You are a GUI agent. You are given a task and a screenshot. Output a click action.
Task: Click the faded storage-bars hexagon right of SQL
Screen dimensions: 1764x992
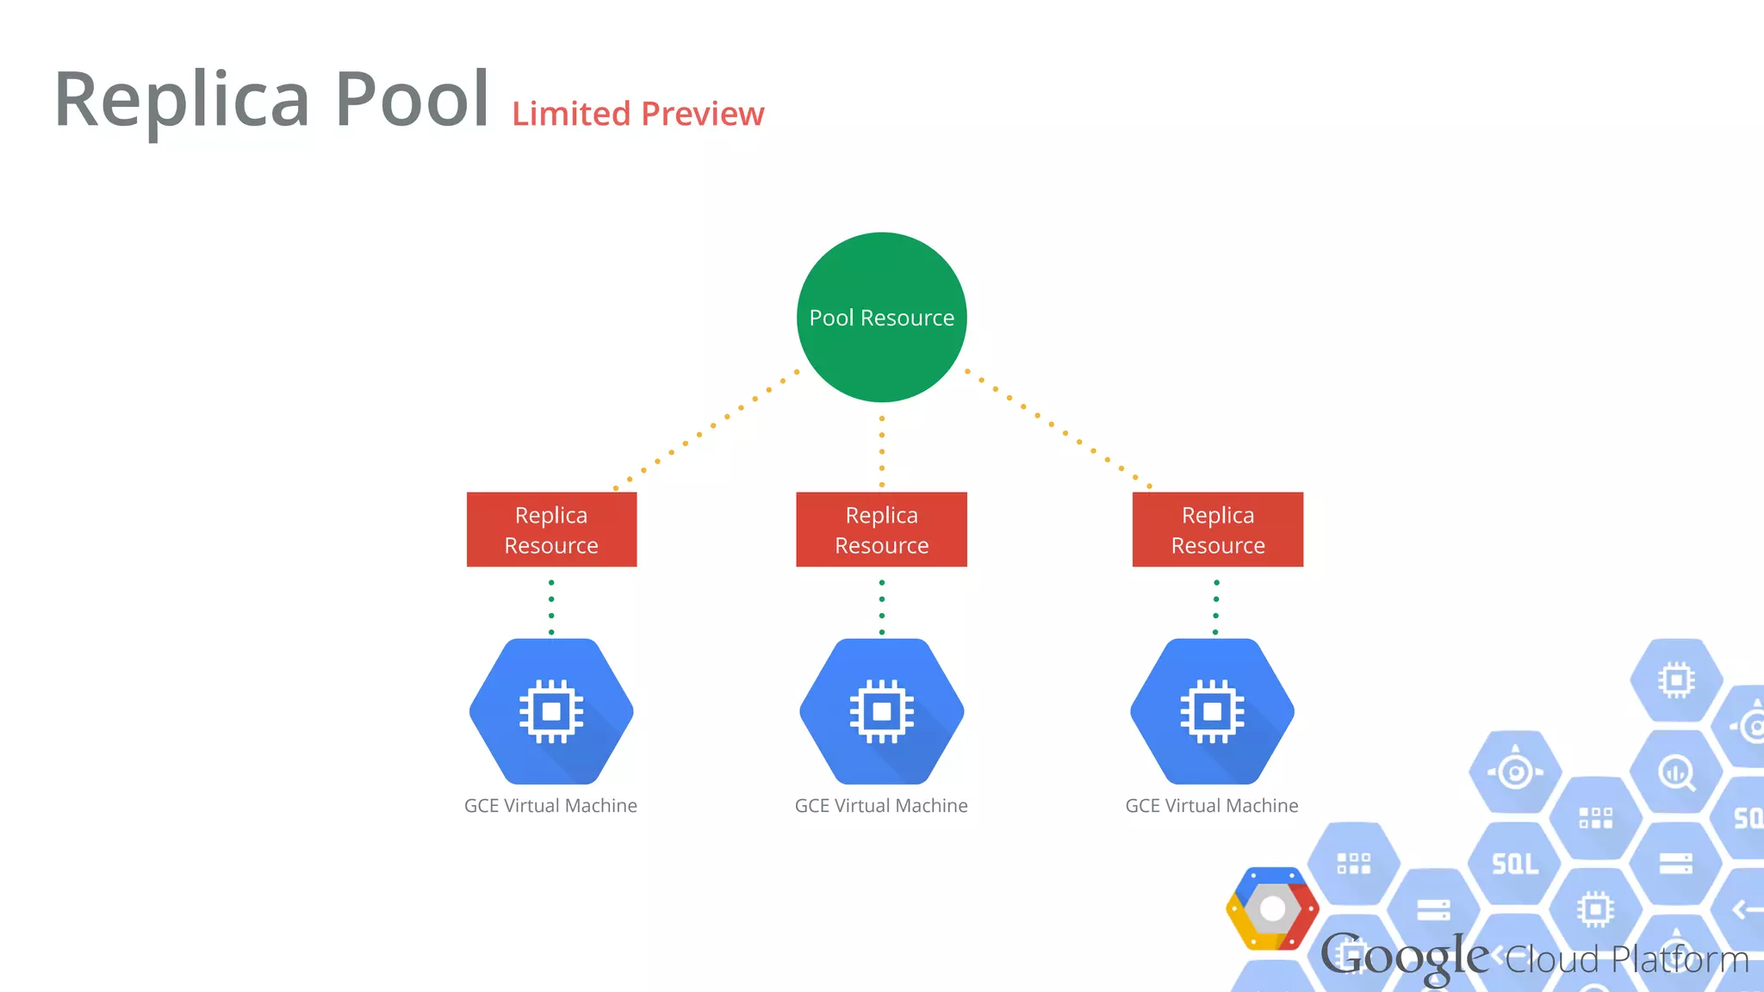(1676, 863)
